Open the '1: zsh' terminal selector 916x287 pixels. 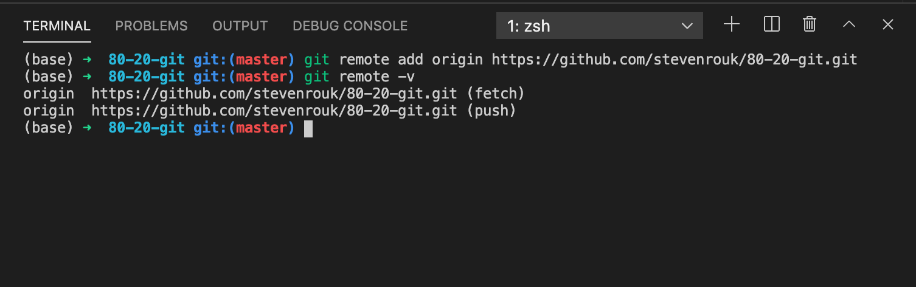600,26
